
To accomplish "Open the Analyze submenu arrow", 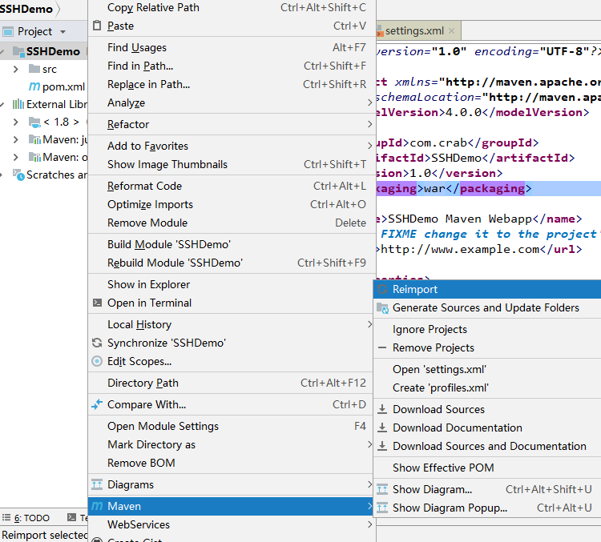I will [x=369, y=102].
